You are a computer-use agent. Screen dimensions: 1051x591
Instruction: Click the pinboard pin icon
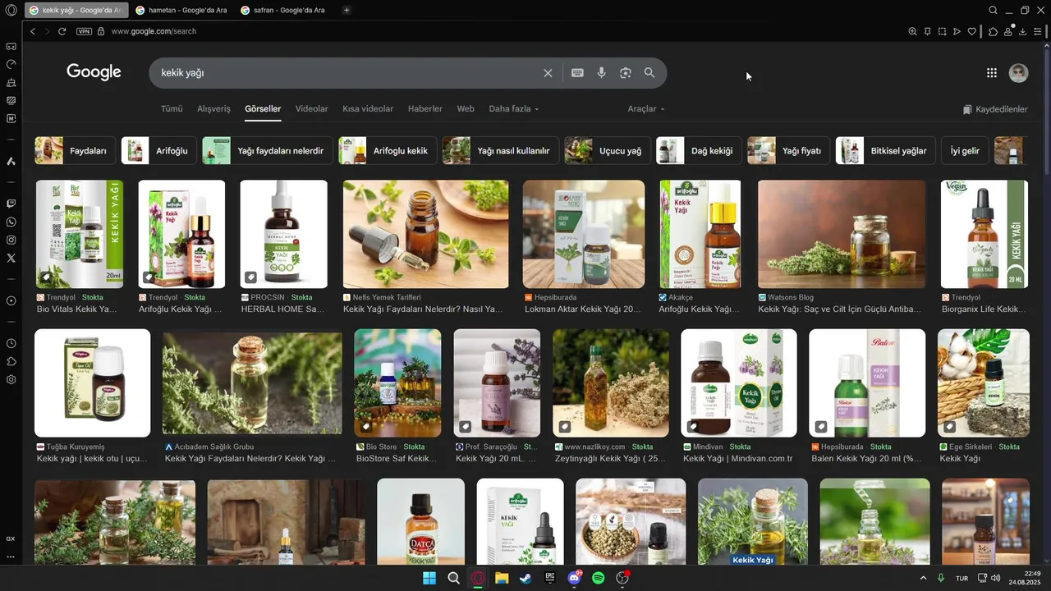click(x=927, y=31)
